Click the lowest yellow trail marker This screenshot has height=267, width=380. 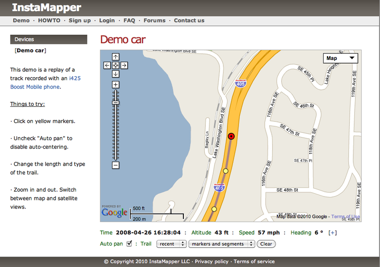tap(214, 209)
